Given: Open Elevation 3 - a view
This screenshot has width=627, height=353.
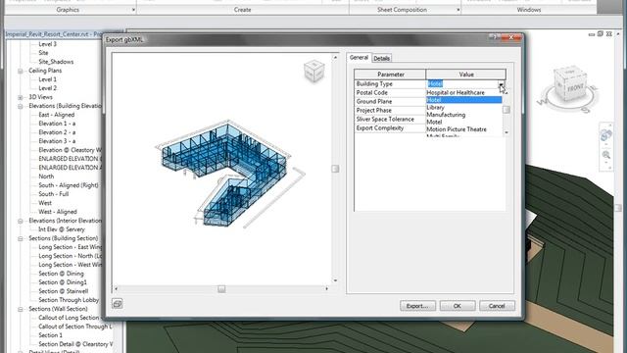Looking at the screenshot, I should point(57,141).
